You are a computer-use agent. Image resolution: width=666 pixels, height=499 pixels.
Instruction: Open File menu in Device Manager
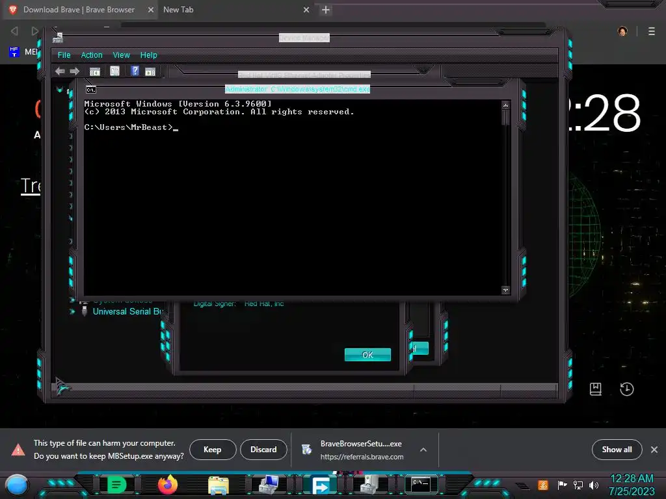click(64, 55)
